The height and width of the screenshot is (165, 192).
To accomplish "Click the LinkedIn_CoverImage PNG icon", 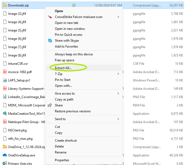I will click(x=5, y=97).
